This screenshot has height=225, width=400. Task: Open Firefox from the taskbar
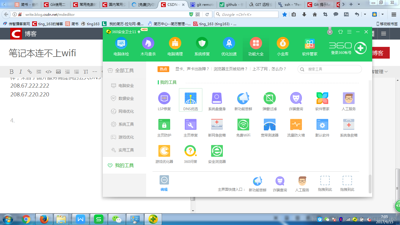(x=44, y=219)
